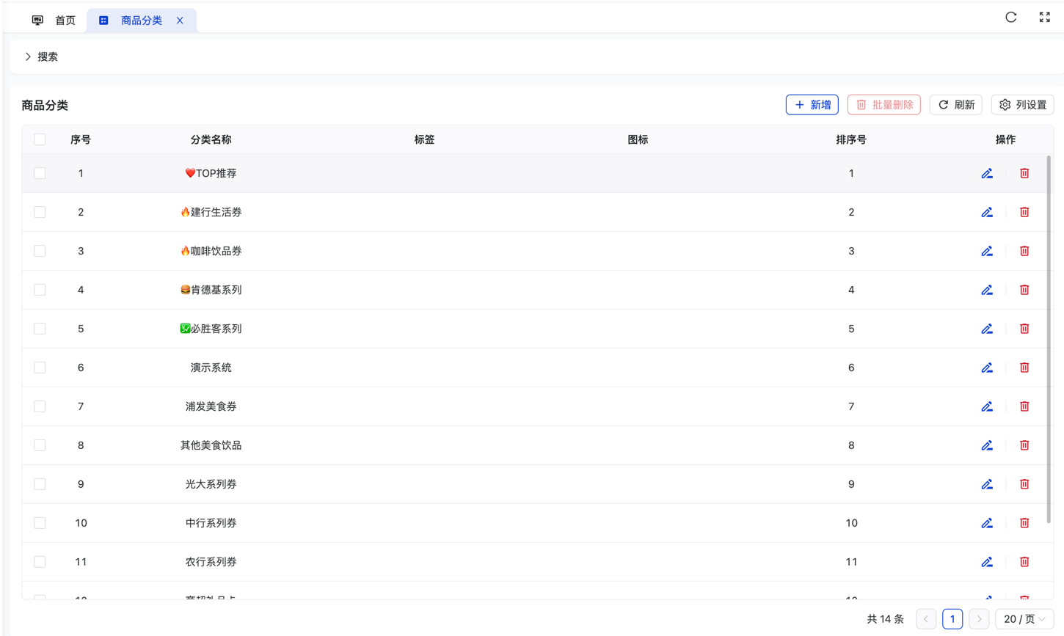1064x636 pixels.
Task: Open 列设置 column settings
Action: (1022, 105)
